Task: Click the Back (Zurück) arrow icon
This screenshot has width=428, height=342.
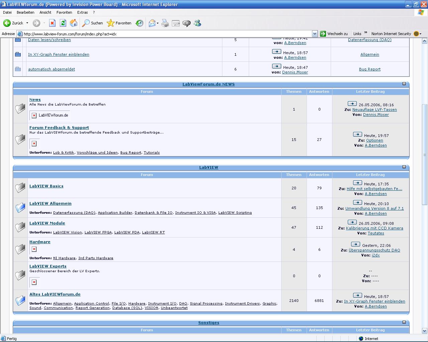Action: point(7,23)
